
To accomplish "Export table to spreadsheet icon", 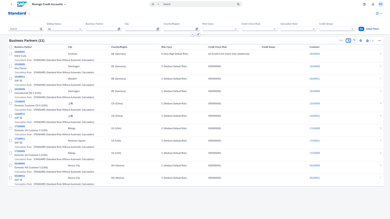I will (367, 41).
